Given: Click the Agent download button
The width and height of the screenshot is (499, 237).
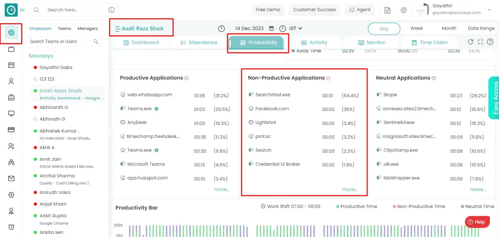Looking at the screenshot, I should click(360, 10).
